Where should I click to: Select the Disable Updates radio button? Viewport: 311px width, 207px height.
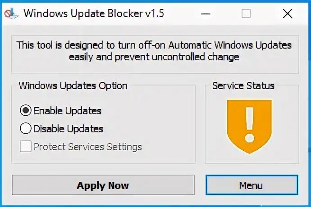(26, 129)
